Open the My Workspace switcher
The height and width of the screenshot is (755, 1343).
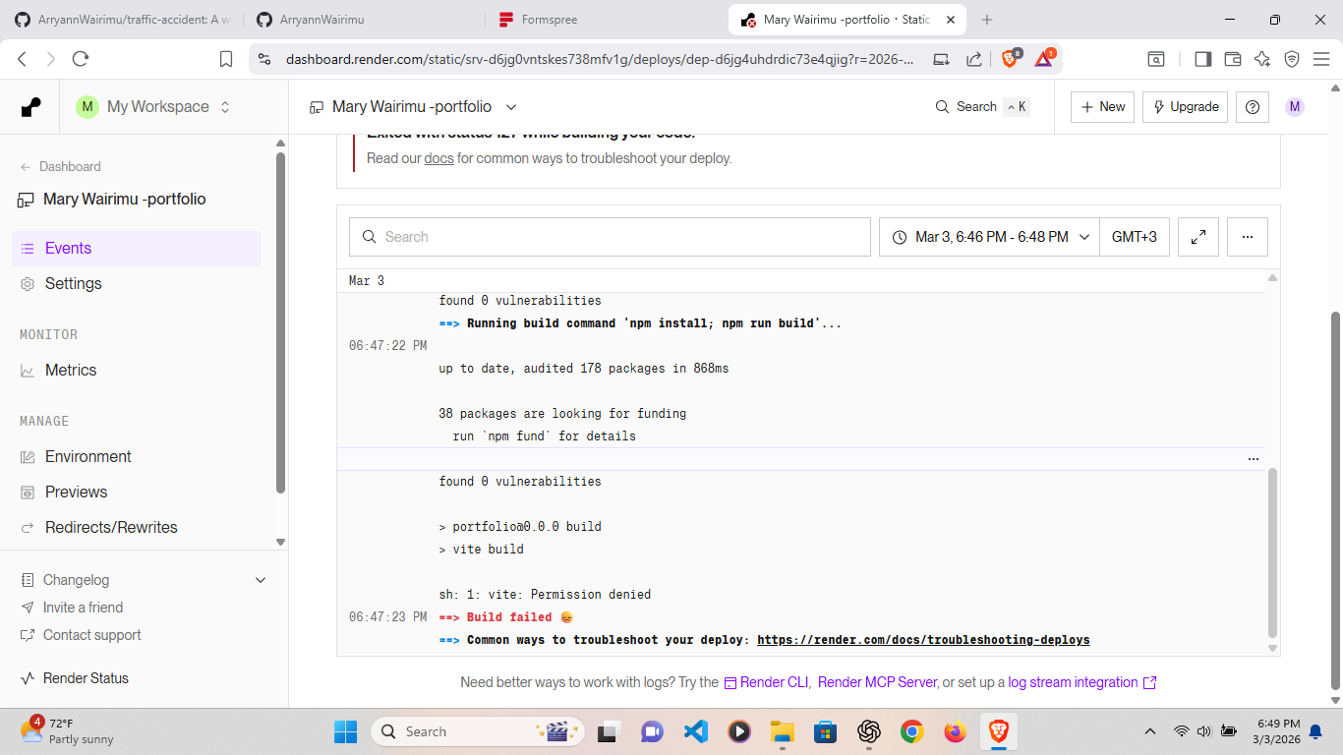point(154,107)
